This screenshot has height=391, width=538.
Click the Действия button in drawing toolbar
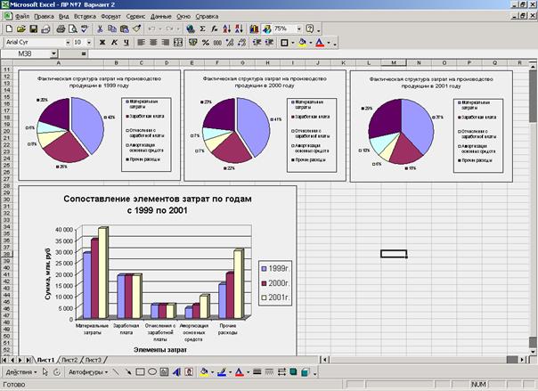point(21,371)
